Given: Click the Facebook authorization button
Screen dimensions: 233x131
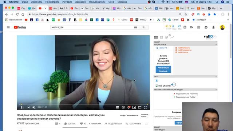Looking at the screenshot, I should coord(163,70).
